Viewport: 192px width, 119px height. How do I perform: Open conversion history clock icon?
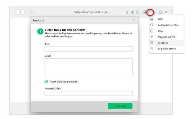coord(138,12)
